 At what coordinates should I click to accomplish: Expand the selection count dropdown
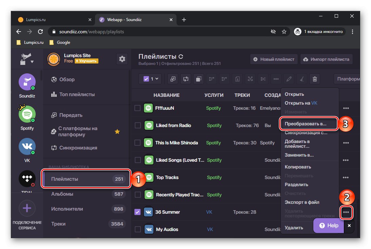click(x=151, y=79)
